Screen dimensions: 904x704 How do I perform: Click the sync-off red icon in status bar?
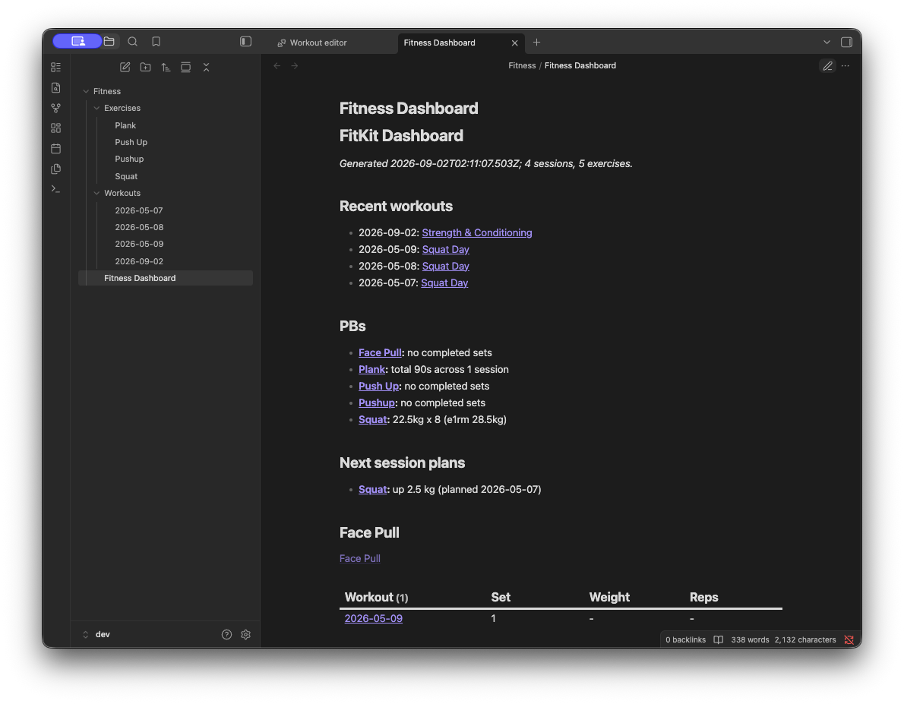pos(849,639)
